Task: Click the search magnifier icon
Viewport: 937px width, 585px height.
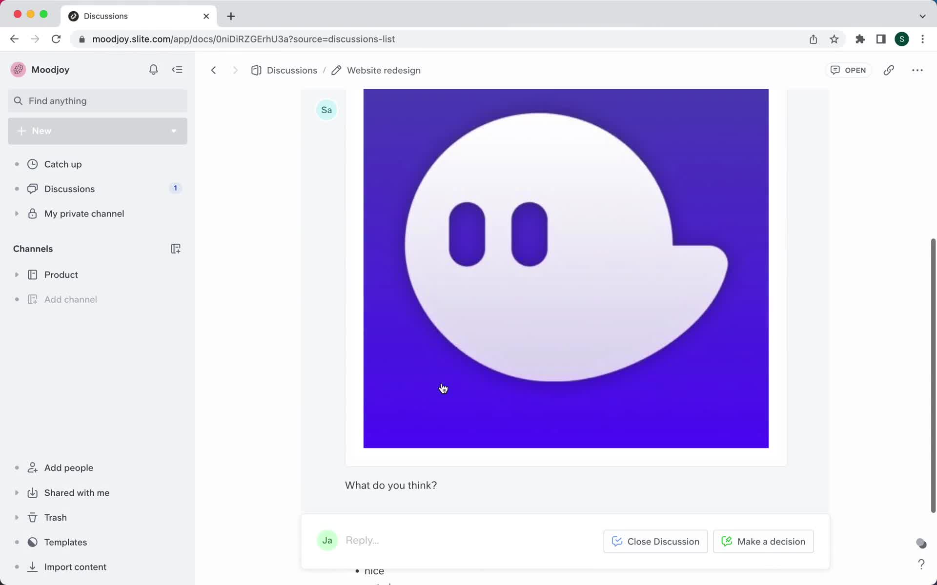Action: [18, 101]
